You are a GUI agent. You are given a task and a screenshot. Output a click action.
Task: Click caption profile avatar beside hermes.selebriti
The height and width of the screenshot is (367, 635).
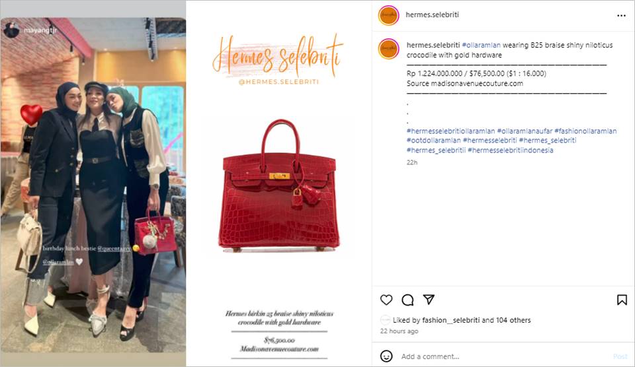(388, 49)
